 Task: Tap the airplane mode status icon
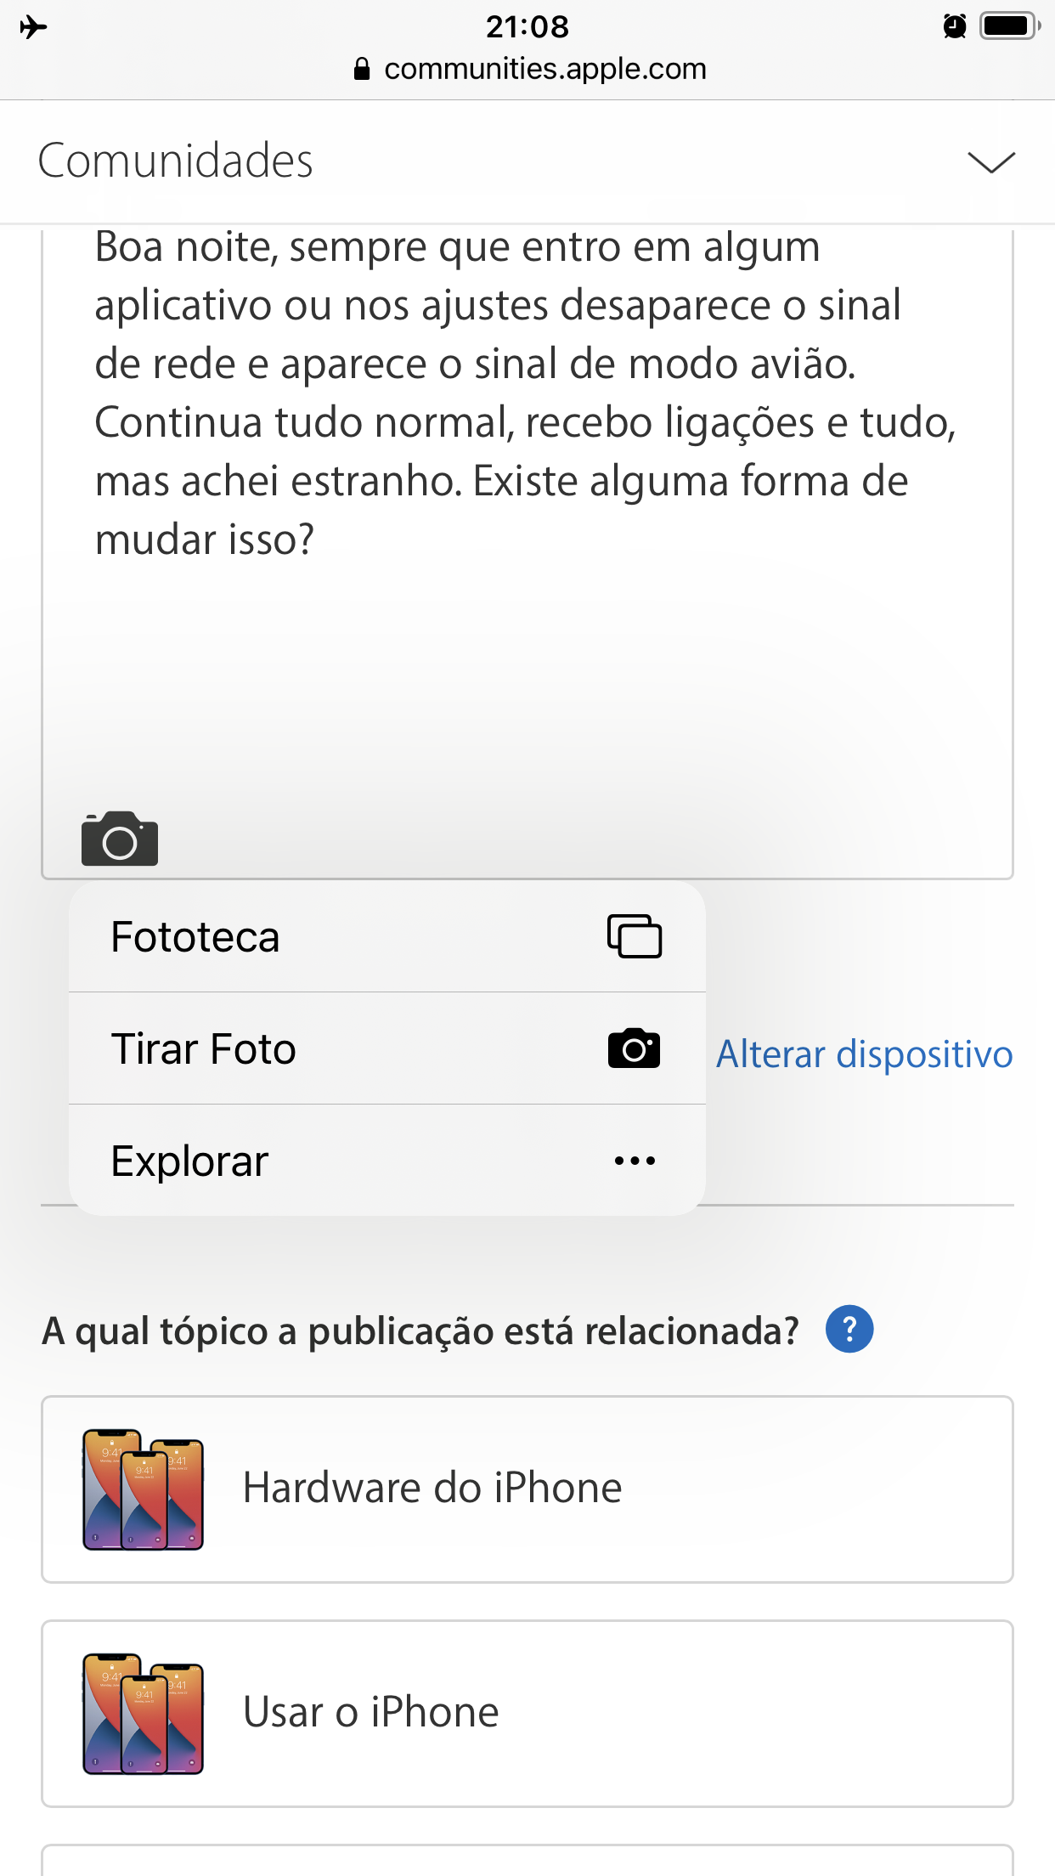pos(33,27)
